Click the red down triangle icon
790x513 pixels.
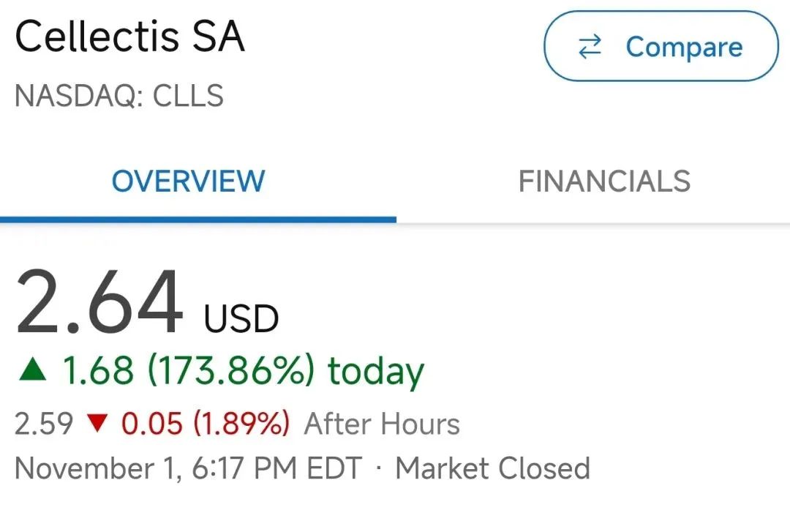click(97, 424)
